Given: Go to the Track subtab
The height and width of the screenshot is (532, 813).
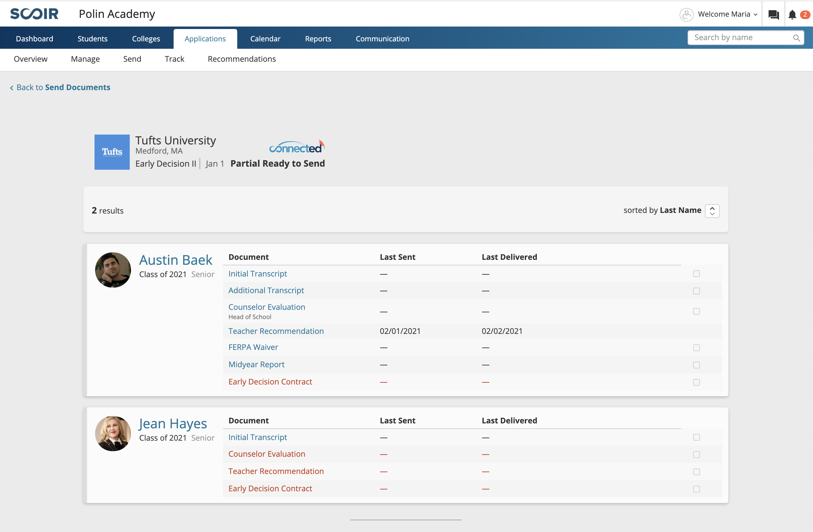Looking at the screenshot, I should point(175,59).
